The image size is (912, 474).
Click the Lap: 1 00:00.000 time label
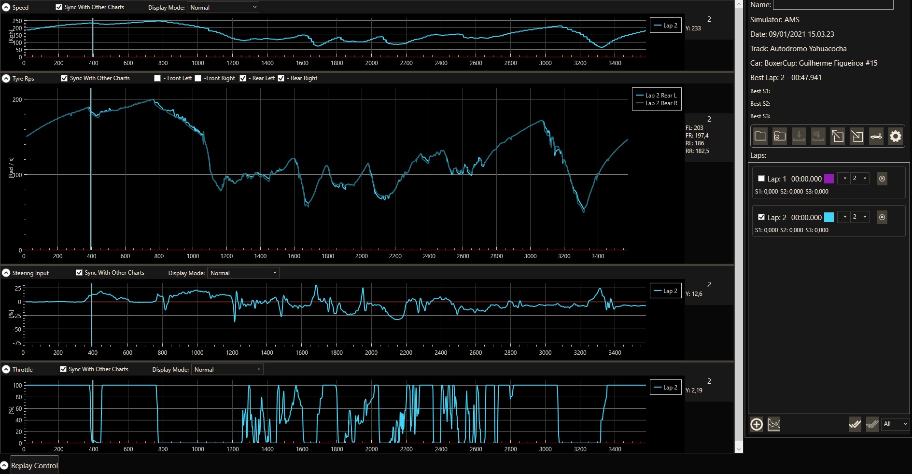click(x=794, y=179)
